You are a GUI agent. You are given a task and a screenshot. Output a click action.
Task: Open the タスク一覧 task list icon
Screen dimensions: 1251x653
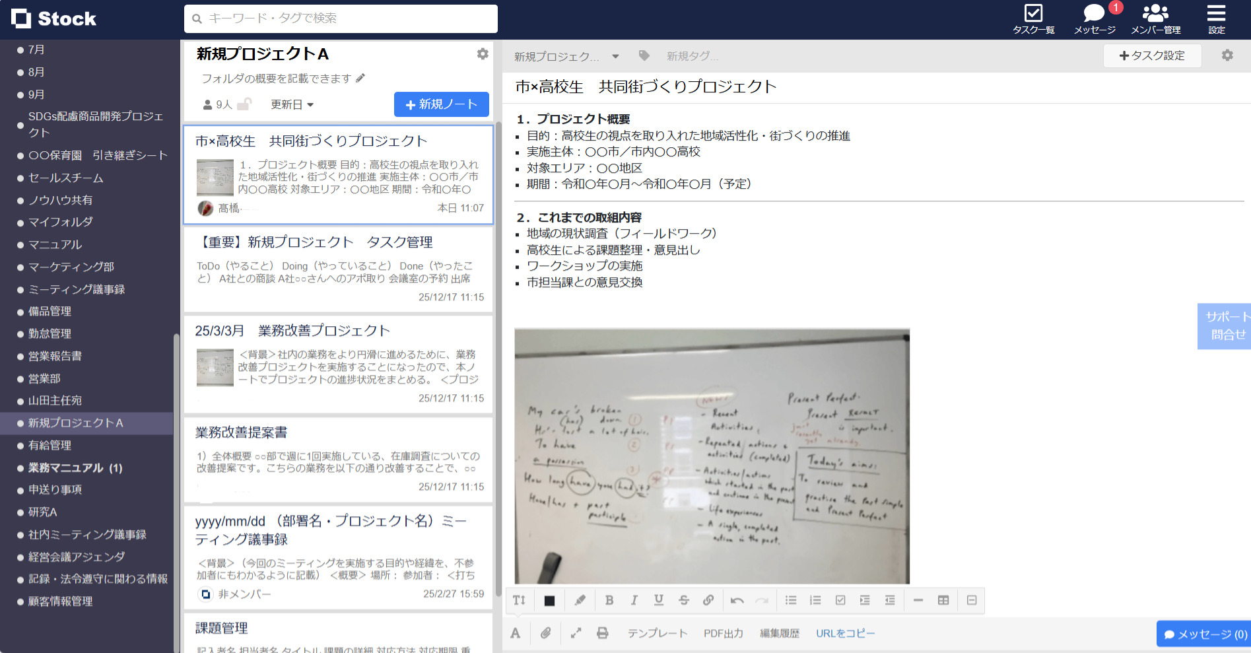(x=1033, y=17)
